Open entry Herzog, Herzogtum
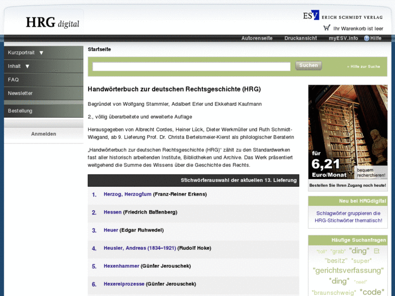This screenshot has width=395, height=296. pyautogui.click(x=128, y=194)
